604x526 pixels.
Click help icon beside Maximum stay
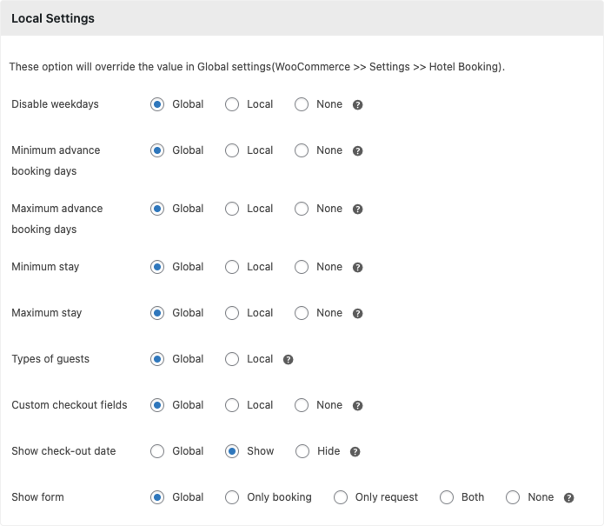pos(357,314)
